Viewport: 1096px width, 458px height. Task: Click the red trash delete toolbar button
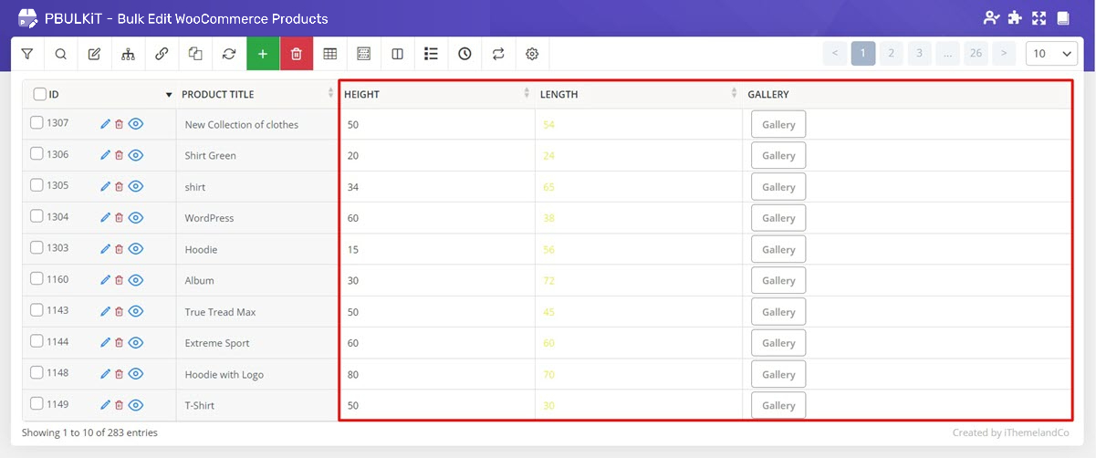(x=297, y=54)
